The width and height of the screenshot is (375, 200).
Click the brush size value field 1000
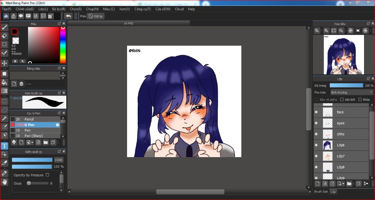58,160
